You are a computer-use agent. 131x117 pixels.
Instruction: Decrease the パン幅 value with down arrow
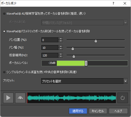tap(61, 49)
